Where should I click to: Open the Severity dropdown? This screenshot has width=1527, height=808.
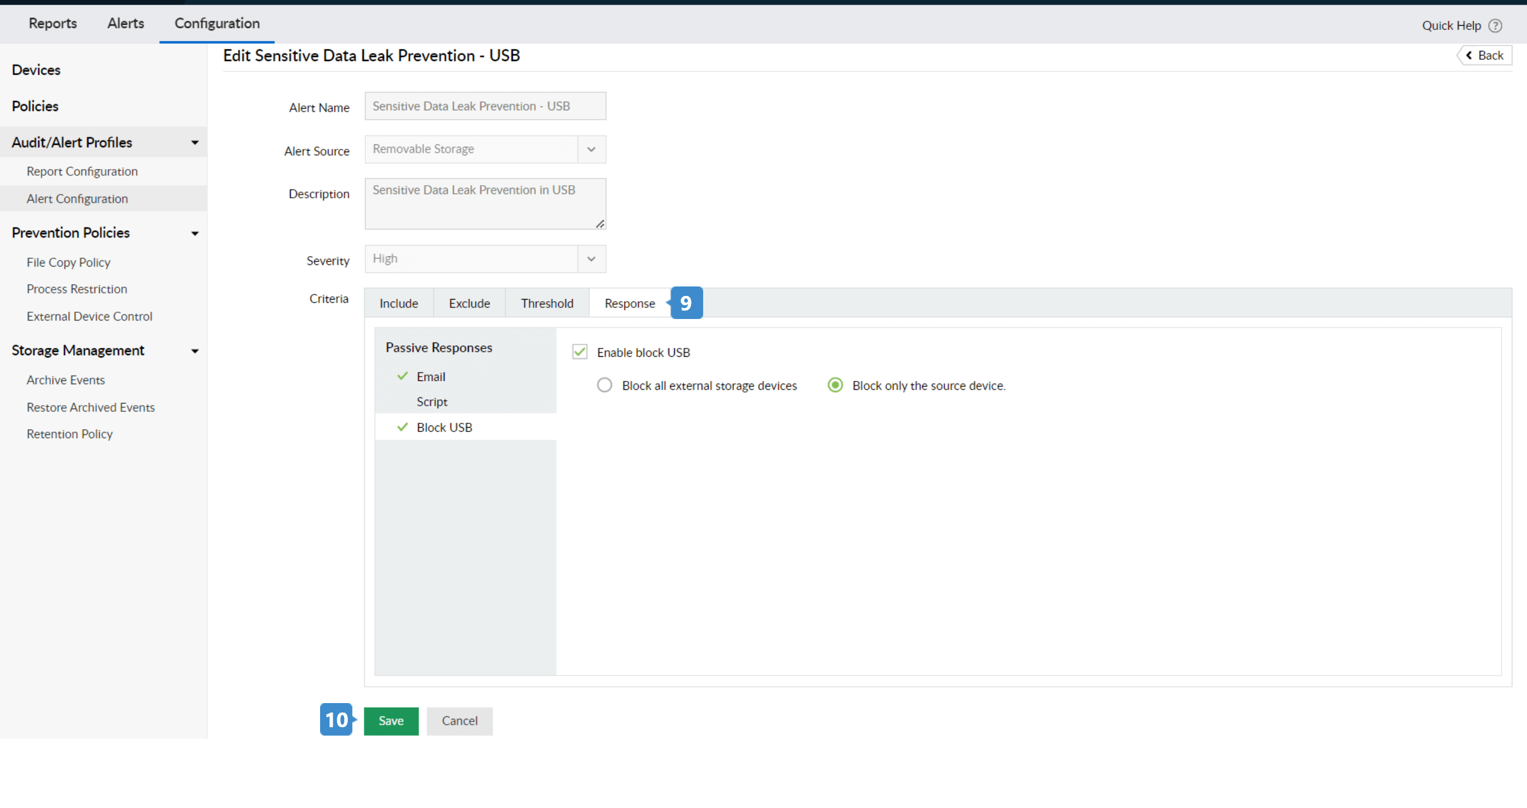tap(591, 259)
